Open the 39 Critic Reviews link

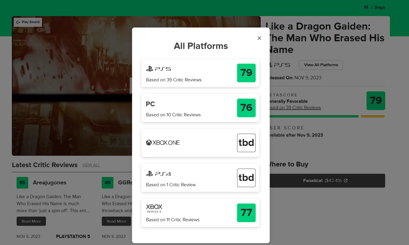(x=295, y=107)
